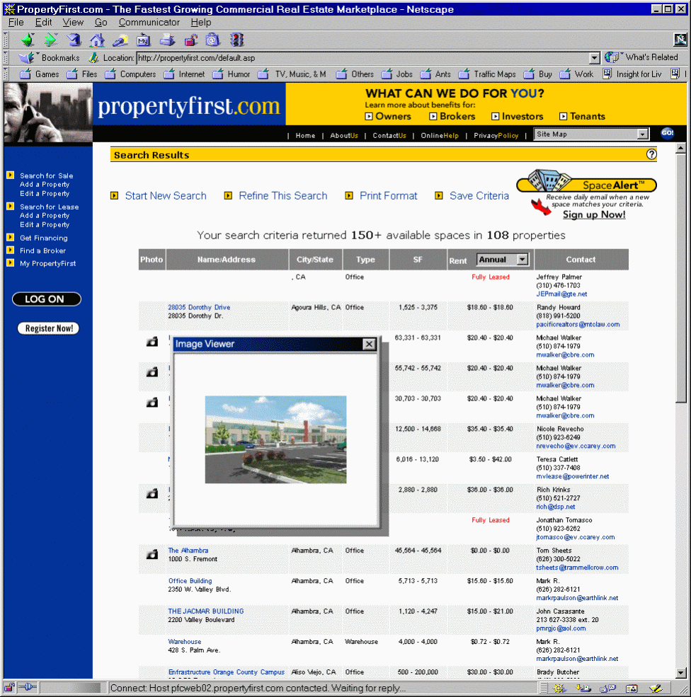
Task: Open the Communicator menu
Action: click(149, 22)
